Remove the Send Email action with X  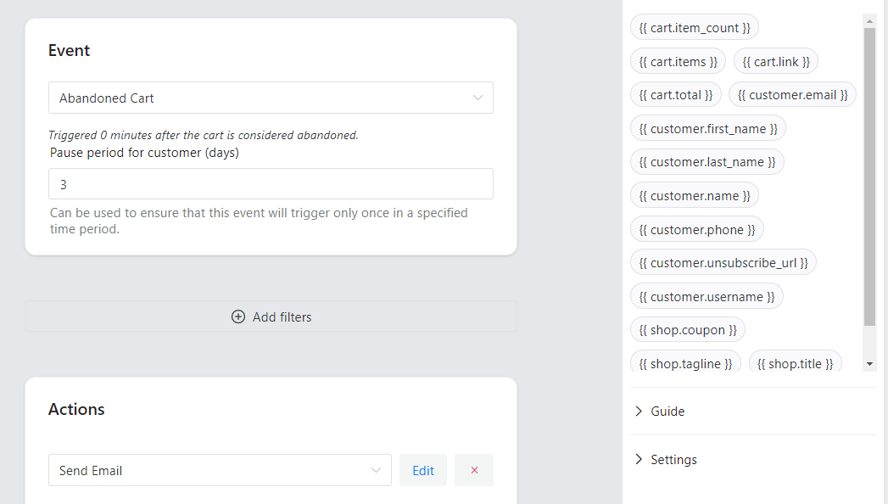tap(474, 470)
